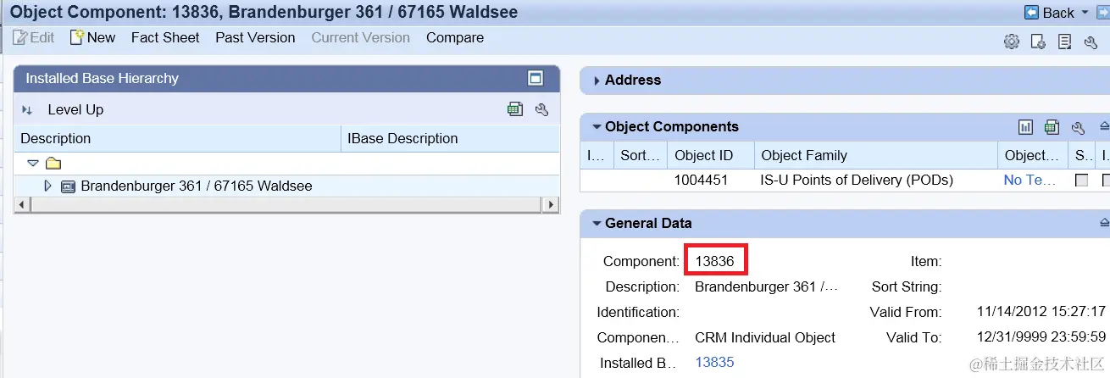Viewport: 1110px width, 378px height.
Task: Expand the Brandenburger 361 tree node
Action: click(x=48, y=186)
